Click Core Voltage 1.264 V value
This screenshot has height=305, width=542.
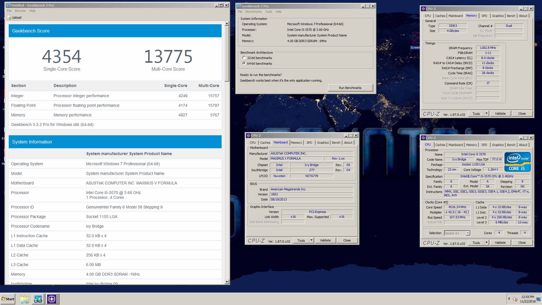[x=493, y=170]
